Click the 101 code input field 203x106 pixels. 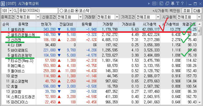coord(5,11)
